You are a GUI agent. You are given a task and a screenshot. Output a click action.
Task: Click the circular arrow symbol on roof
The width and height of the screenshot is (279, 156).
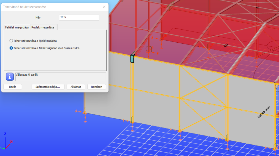click(x=225, y=45)
